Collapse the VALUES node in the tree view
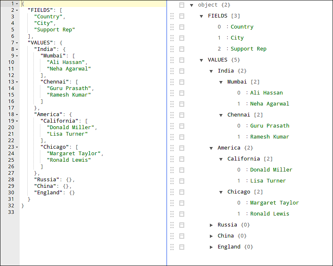 pos(201,59)
